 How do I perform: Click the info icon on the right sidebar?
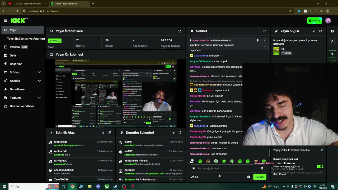332,31
